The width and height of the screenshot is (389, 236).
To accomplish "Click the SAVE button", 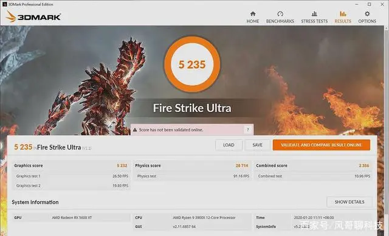I will tap(257, 145).
